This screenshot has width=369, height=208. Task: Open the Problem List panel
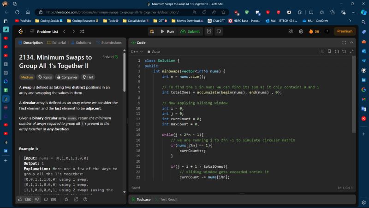tap(44, 31)
